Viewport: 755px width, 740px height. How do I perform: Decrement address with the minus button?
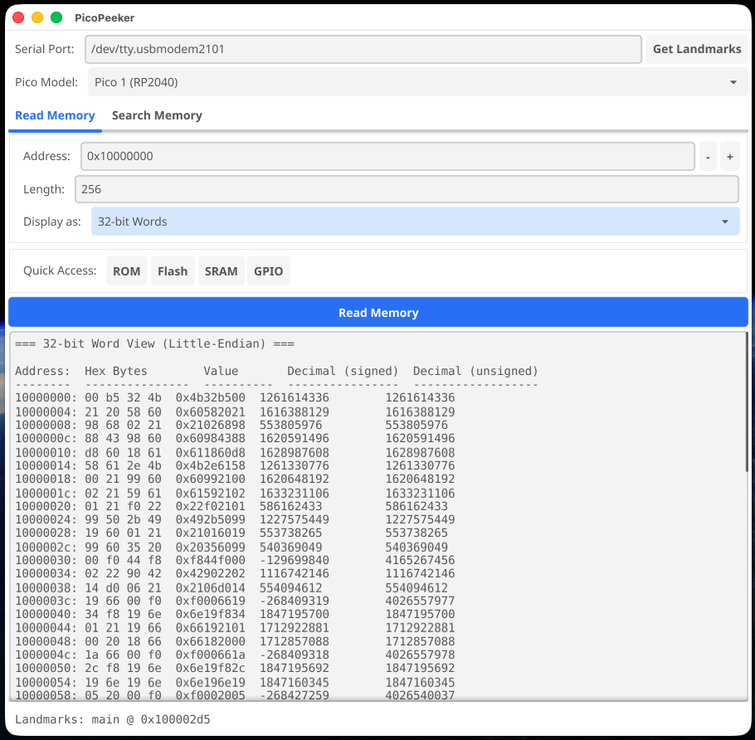[x=708, y=157]
